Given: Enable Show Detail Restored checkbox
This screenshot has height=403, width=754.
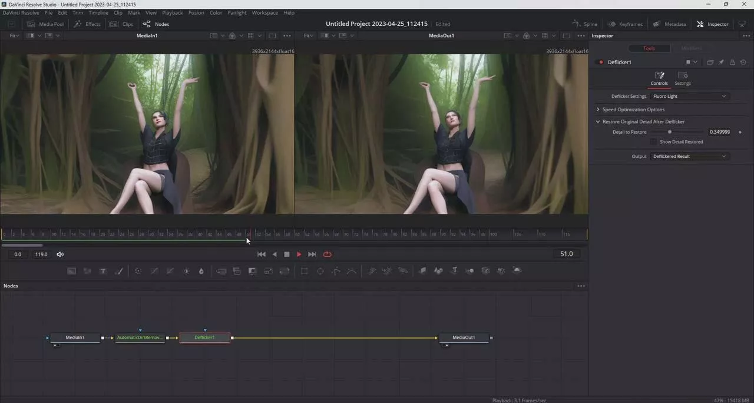Looking at the screenshot, I should coord(653,142).
